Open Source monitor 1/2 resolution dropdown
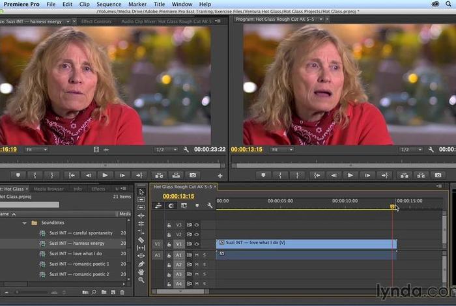 pyautogui.click(x=165, y=149)
